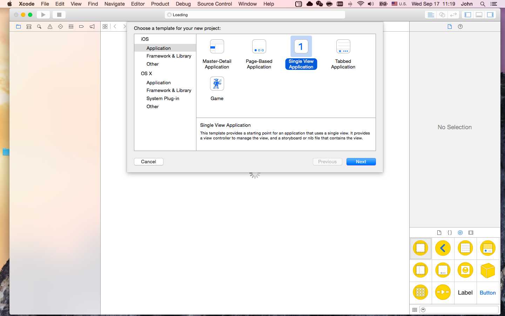Show the Debug area
Image resolution: width=505 pixels, height=316 pixels.
tap(479, 15)
